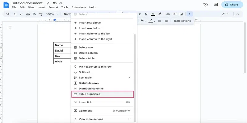Screen dimensions: 247x123
Task: Select Pin header up to this row
Action: click(102, 67)
